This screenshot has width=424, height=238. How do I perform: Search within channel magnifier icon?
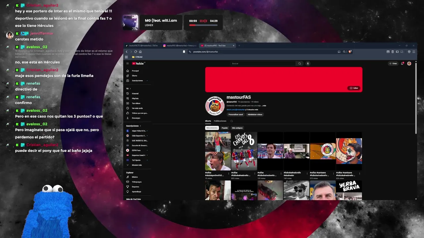[232, 121]
